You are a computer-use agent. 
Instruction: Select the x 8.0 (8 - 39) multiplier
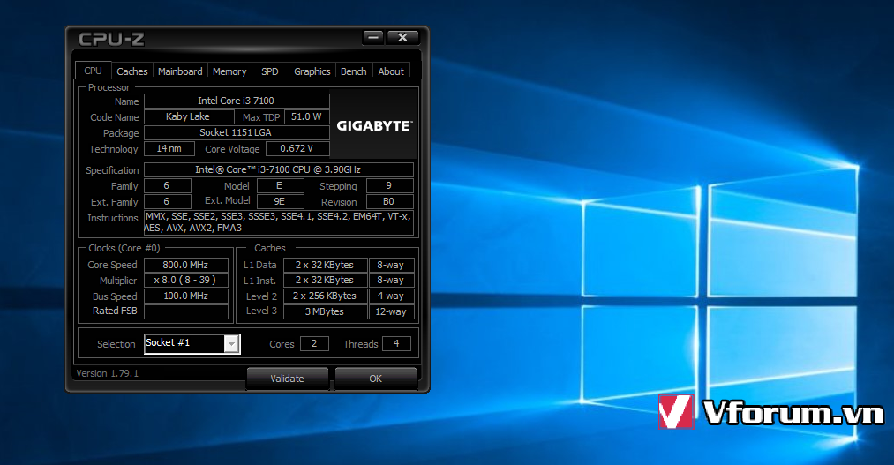click(186, 281)
